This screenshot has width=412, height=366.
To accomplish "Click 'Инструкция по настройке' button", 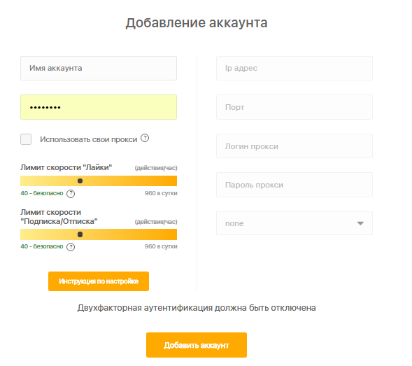I will (x=99, y=281).
